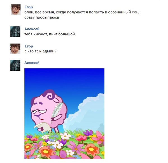Open Егор's avatar beside 'а кто там админ?'
Viewport: 168px width, 163px height.
pyautogui.click(x=15, y=49)
